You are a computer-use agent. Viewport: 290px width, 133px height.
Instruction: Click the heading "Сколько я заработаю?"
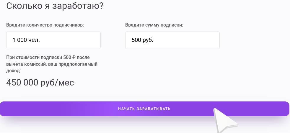tap(55, 6)
